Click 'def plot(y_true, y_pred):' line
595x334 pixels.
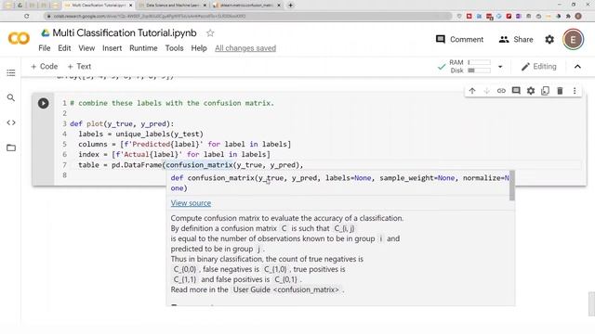coord(122,123)
